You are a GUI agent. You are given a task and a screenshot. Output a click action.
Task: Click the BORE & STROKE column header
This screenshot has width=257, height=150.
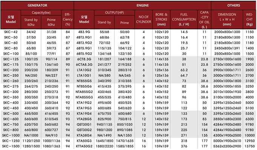pos(161,20)
